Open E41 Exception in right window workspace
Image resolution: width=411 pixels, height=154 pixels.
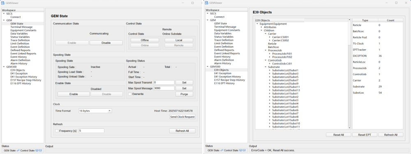tap(223, 74)
